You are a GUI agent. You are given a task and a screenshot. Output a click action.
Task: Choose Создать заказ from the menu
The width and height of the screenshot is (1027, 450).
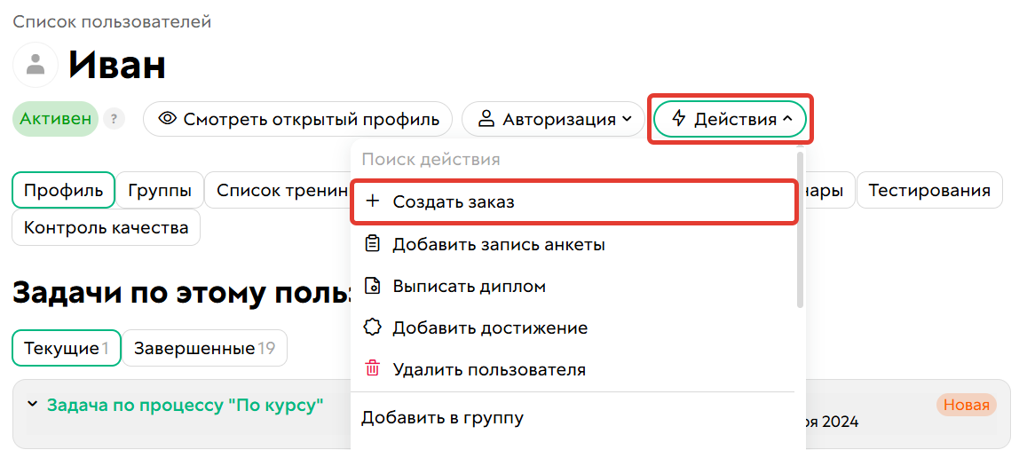(x=573, y=201)
